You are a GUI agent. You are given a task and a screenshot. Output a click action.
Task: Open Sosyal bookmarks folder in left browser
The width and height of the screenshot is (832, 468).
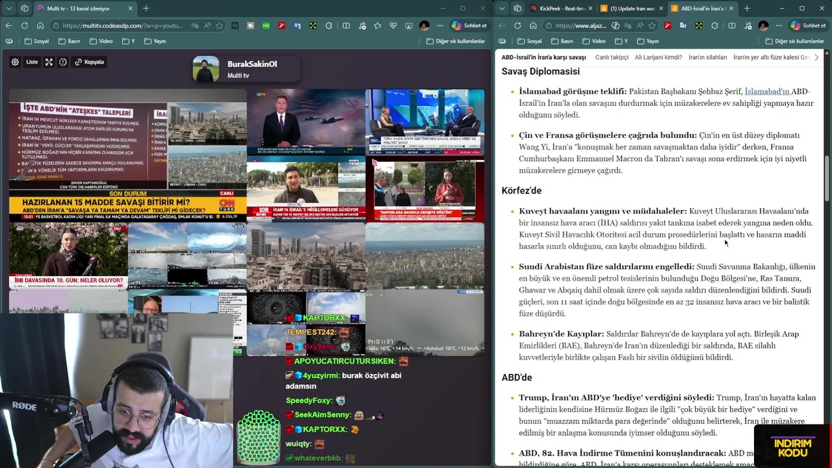pyautogui.click(x=36, y=41)
